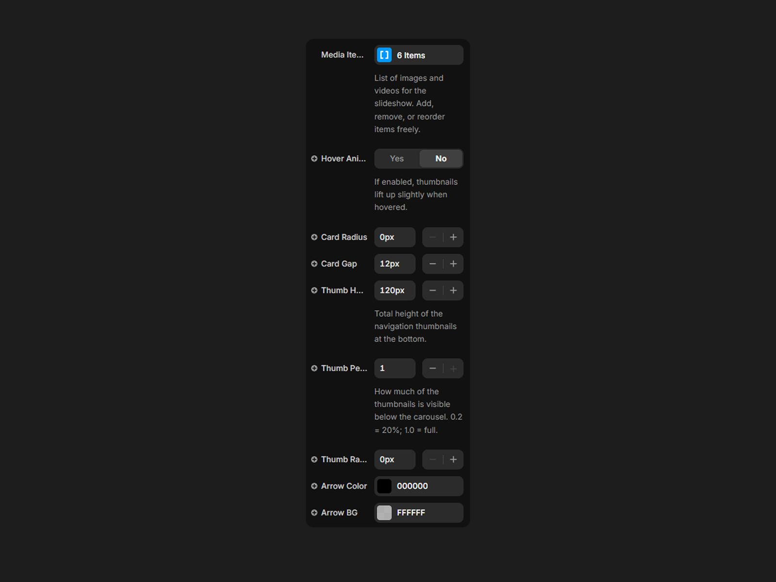776x582 pixels.
Task: Open the 6 Items media list
Action: pos(419,55)
